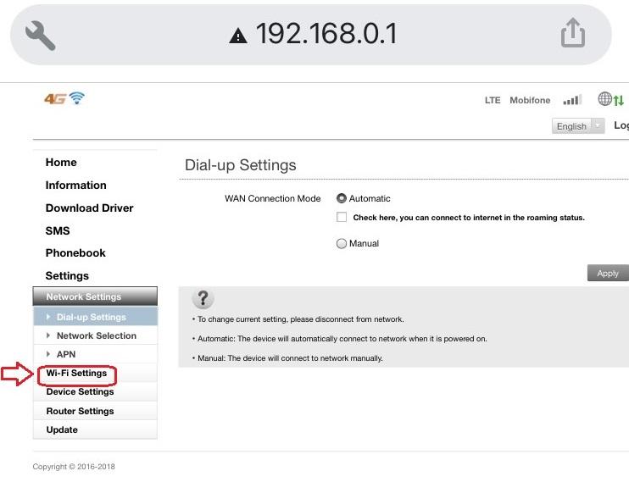
Task: Expand the Network Selection submenu item
Action: coord(96,335)
